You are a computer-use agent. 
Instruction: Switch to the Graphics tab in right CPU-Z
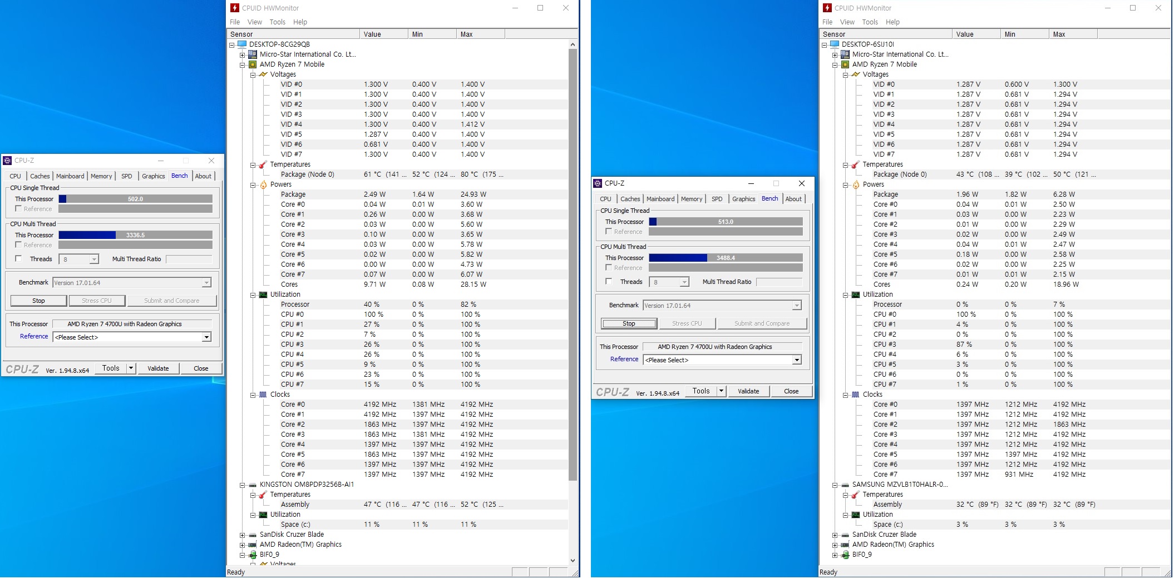tap(743, 199)
